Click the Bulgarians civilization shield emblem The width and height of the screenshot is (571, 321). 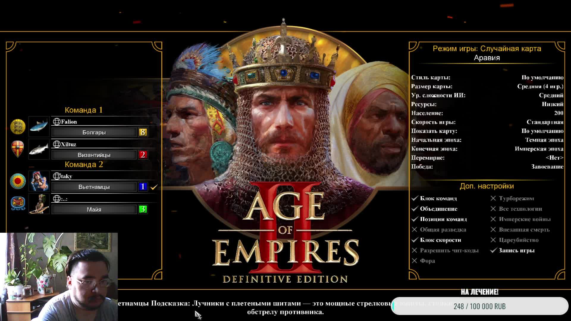pyautogui.click(x=18, y=127)
